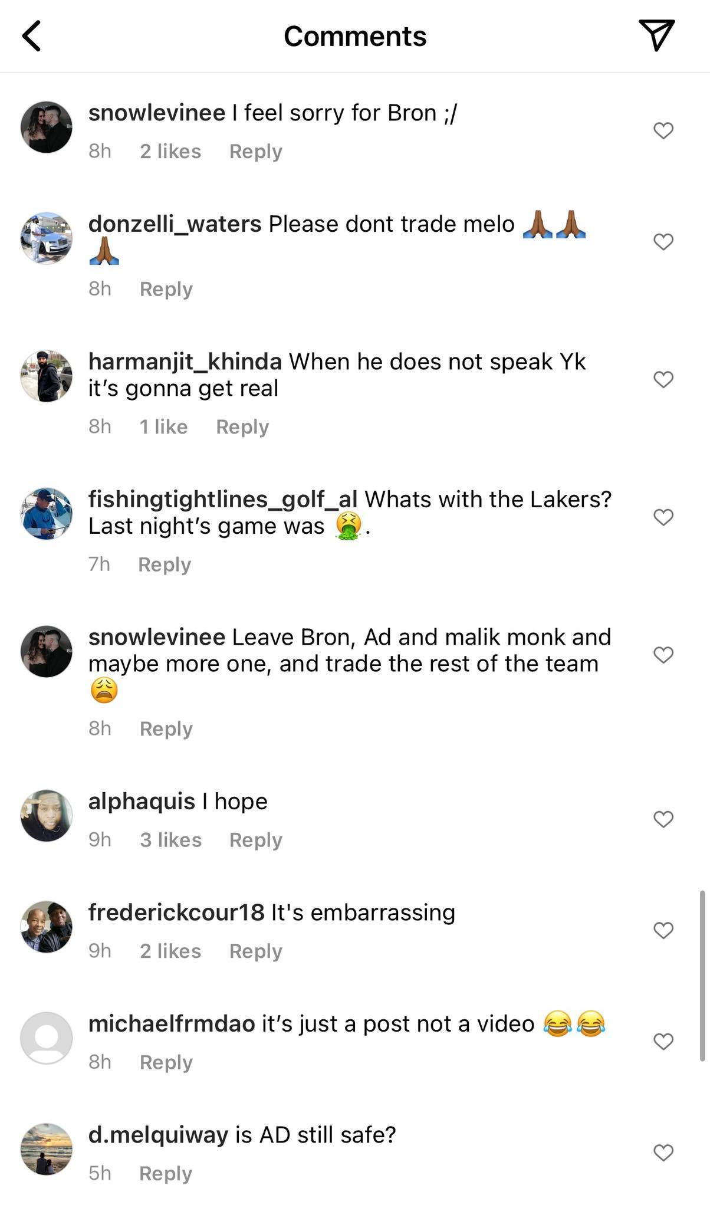
Task: Open snowlevinee's profile picture
Action: pyautogui.click(x=46, y=126)
